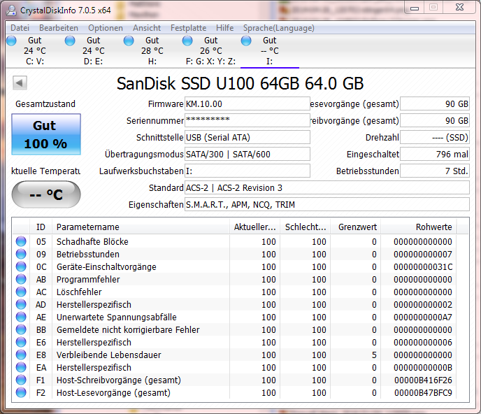Click the Standard field ACS-2 | ACS-2 Revision 3
481x414 pixels.
pyautogui.click(x=327, y=187)
